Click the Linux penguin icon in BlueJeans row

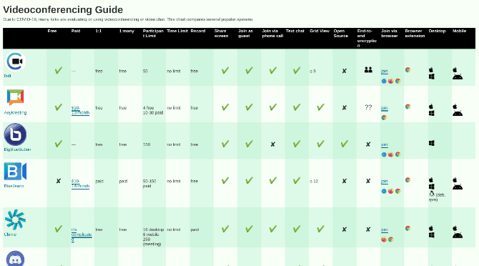coord(431,193)
